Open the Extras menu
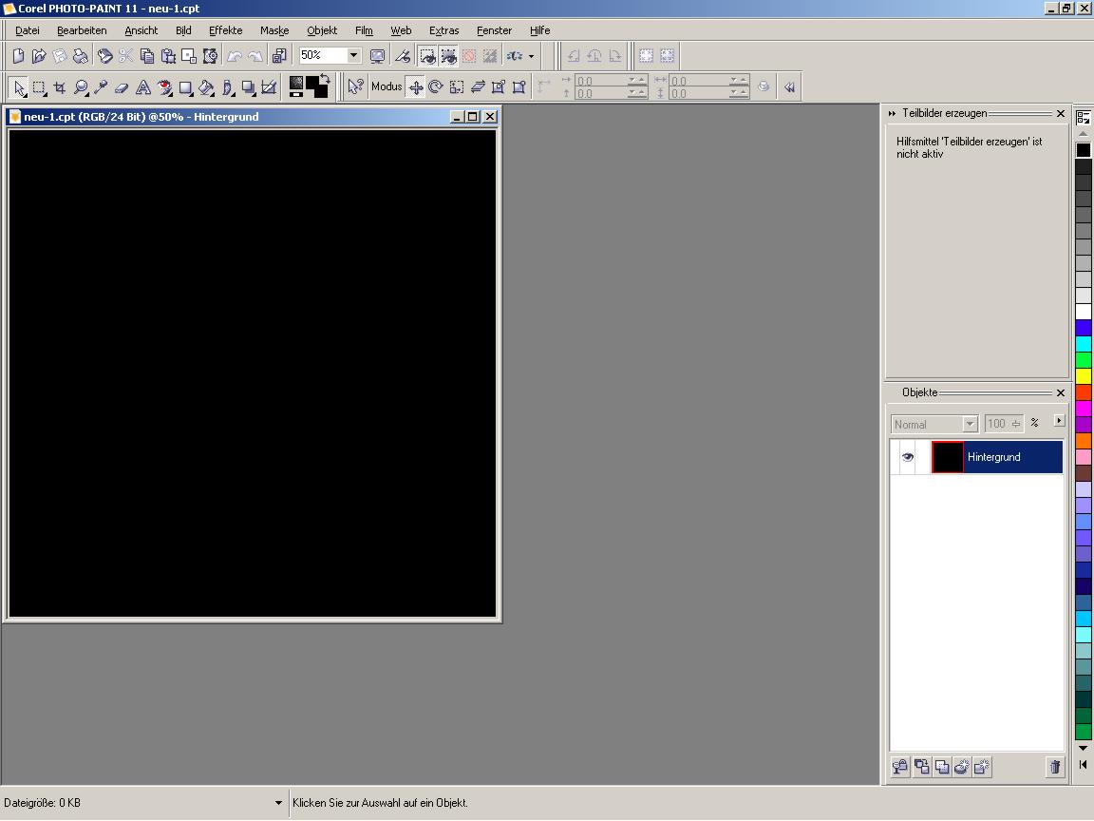1094x821 pixels. tap(443, 30)
